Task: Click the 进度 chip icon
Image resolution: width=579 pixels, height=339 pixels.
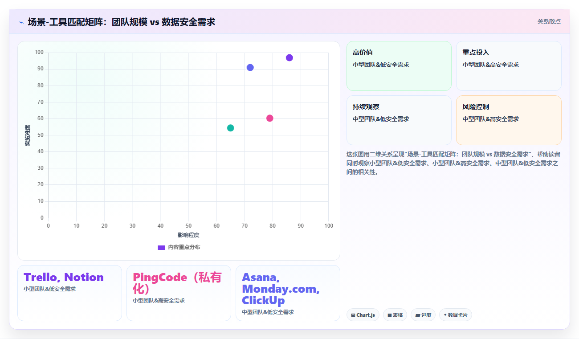Action: [417, 315]
